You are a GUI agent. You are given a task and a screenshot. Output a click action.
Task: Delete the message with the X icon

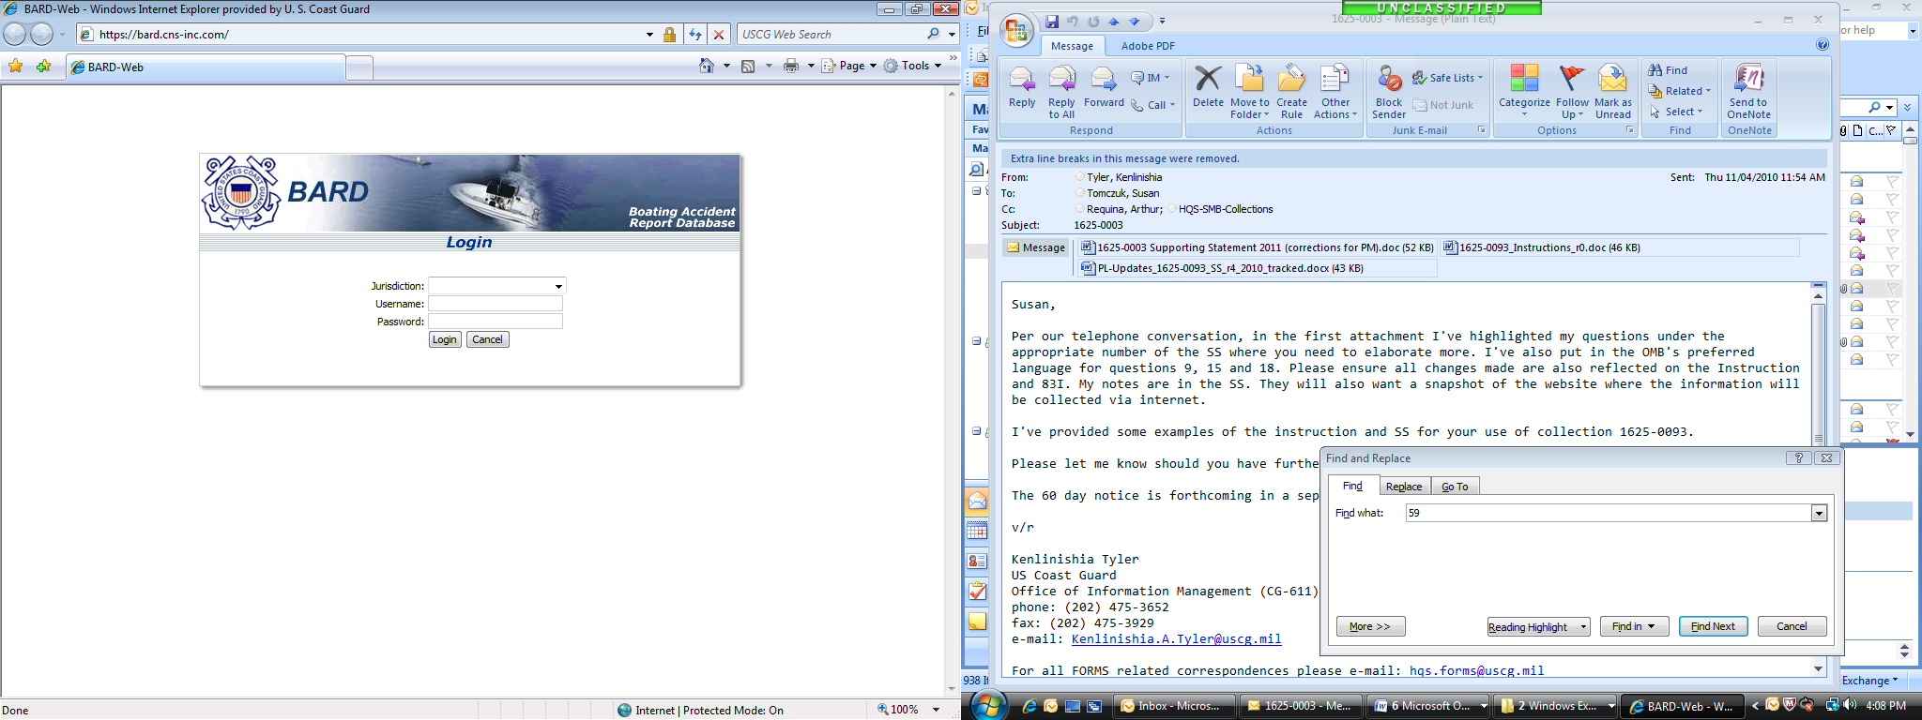coord(1208,87)
